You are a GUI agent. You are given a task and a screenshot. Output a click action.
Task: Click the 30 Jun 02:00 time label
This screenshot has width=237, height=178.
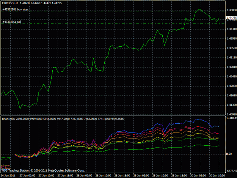pyautogui.click(x=198, y=175)
